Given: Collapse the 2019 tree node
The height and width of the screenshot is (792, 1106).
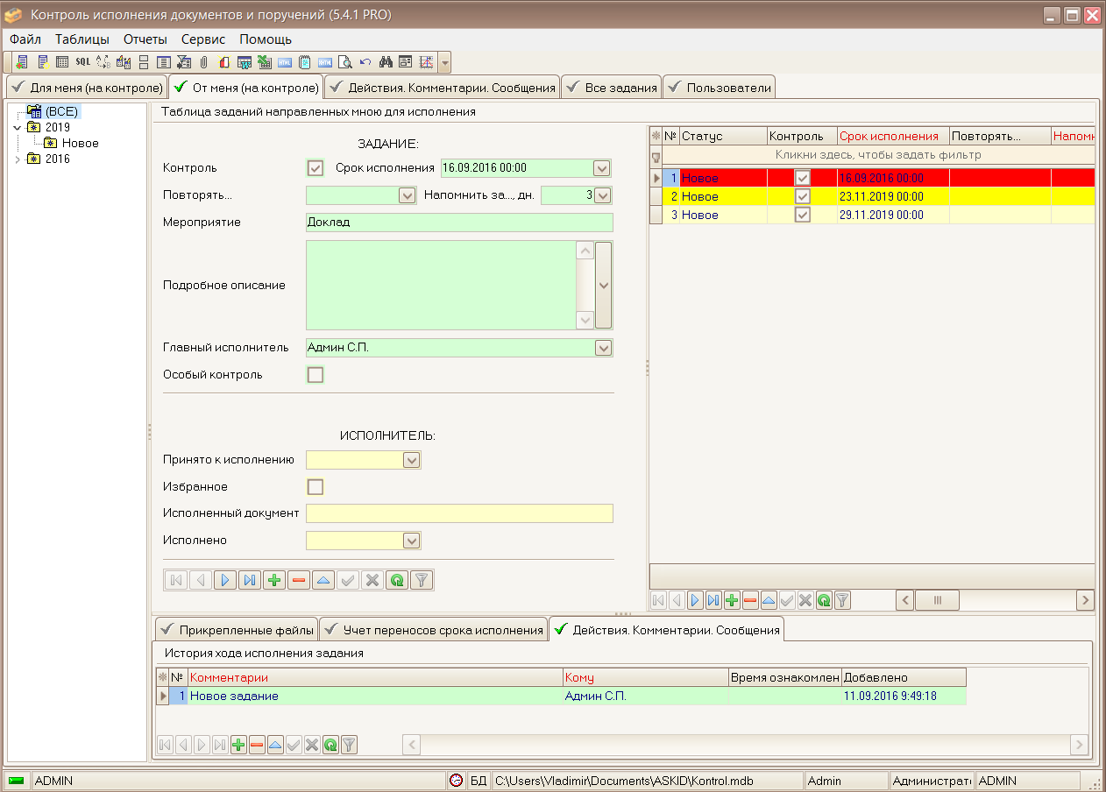Looking at the screenshot, I should (18, 128).
